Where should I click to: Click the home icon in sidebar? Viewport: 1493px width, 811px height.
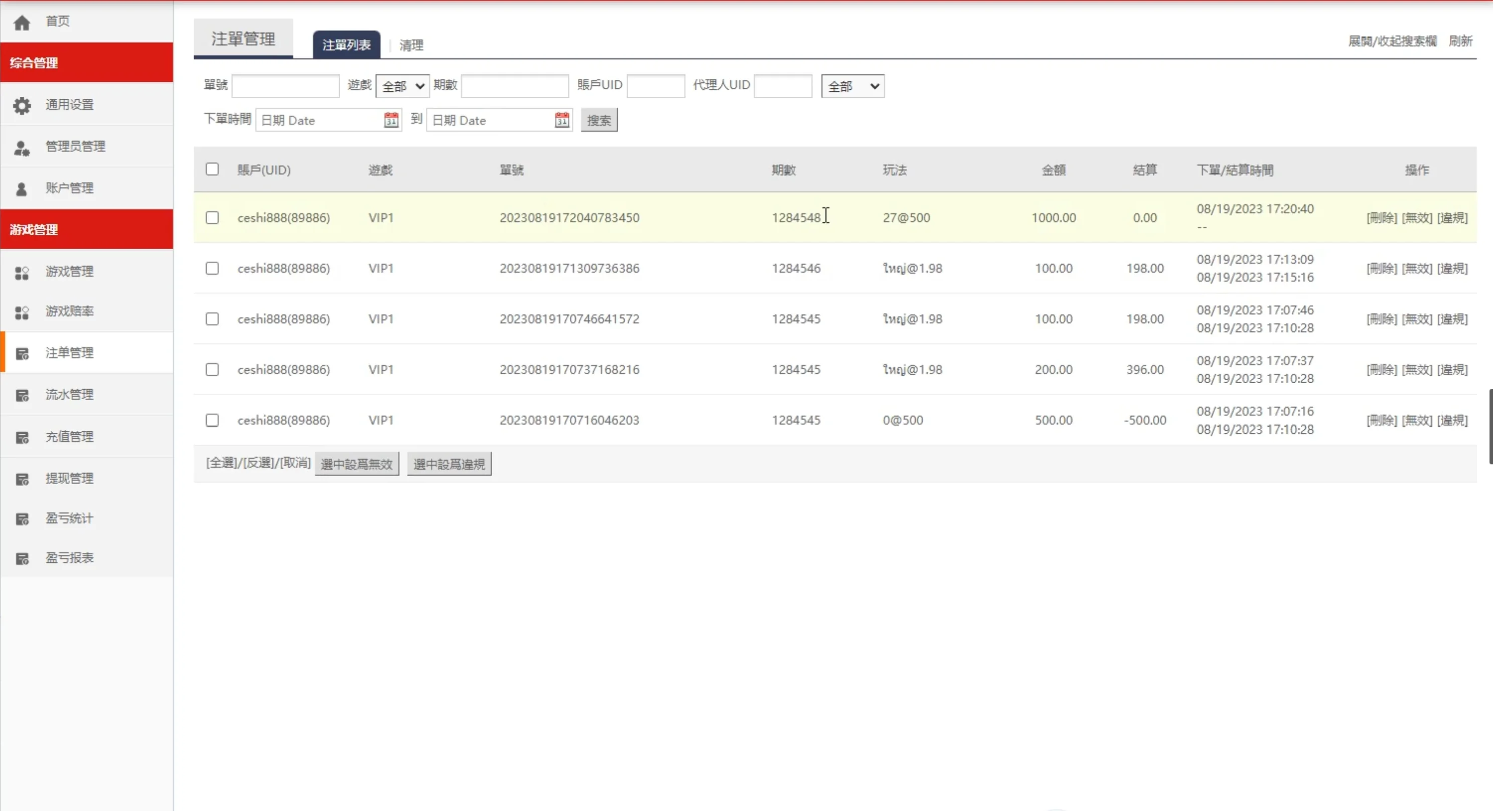tap(22, 23)
